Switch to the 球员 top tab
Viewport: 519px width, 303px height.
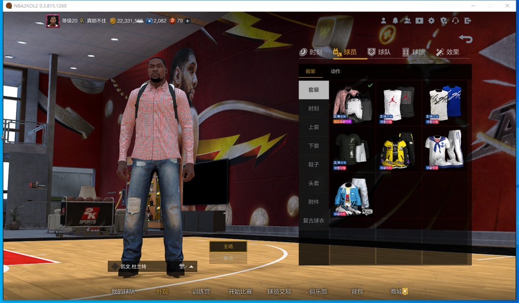[345, 52]
